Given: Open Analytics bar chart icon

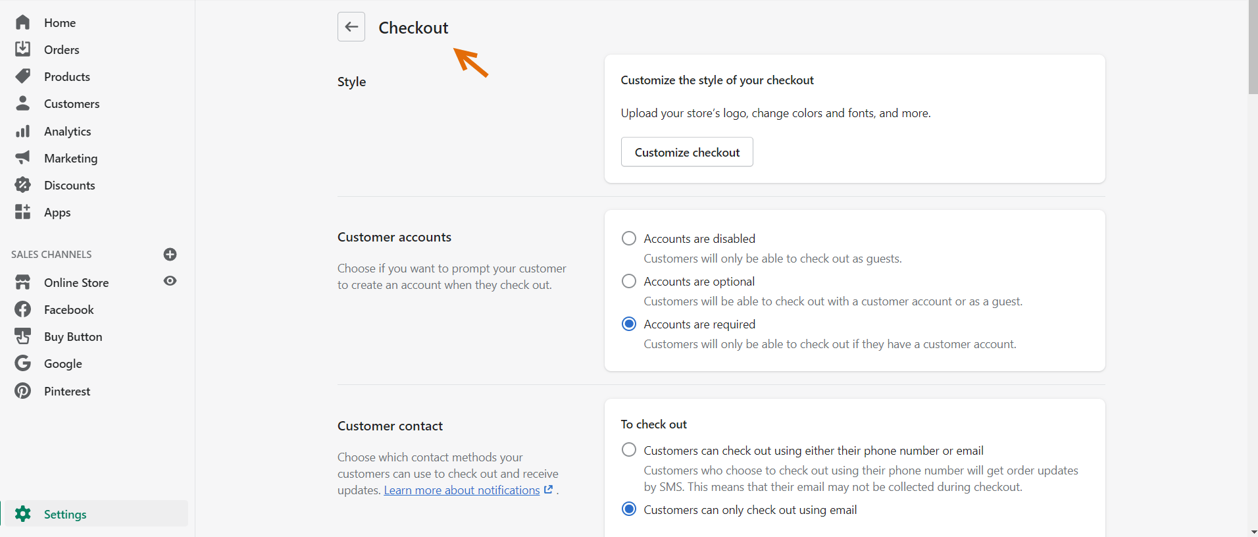Looking at the screenshot, I should pos(23,131).
